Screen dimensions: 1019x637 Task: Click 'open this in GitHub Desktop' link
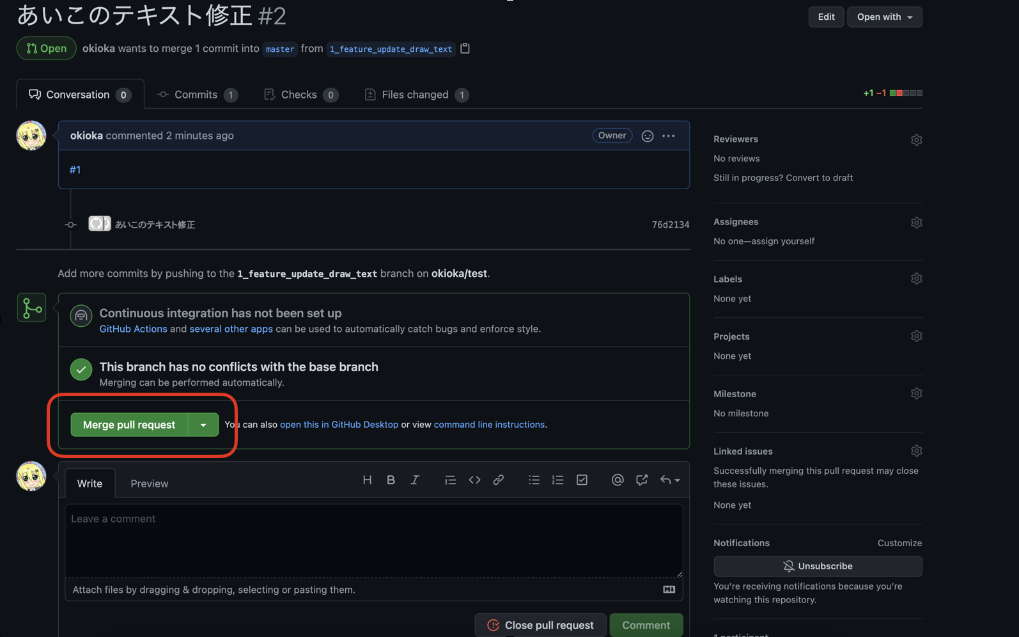pos(339,425)
